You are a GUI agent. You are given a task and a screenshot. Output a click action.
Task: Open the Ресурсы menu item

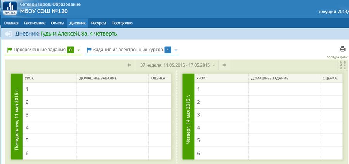tap(98, 23)
